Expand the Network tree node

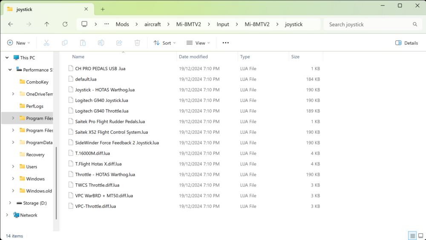coord(7,215)
